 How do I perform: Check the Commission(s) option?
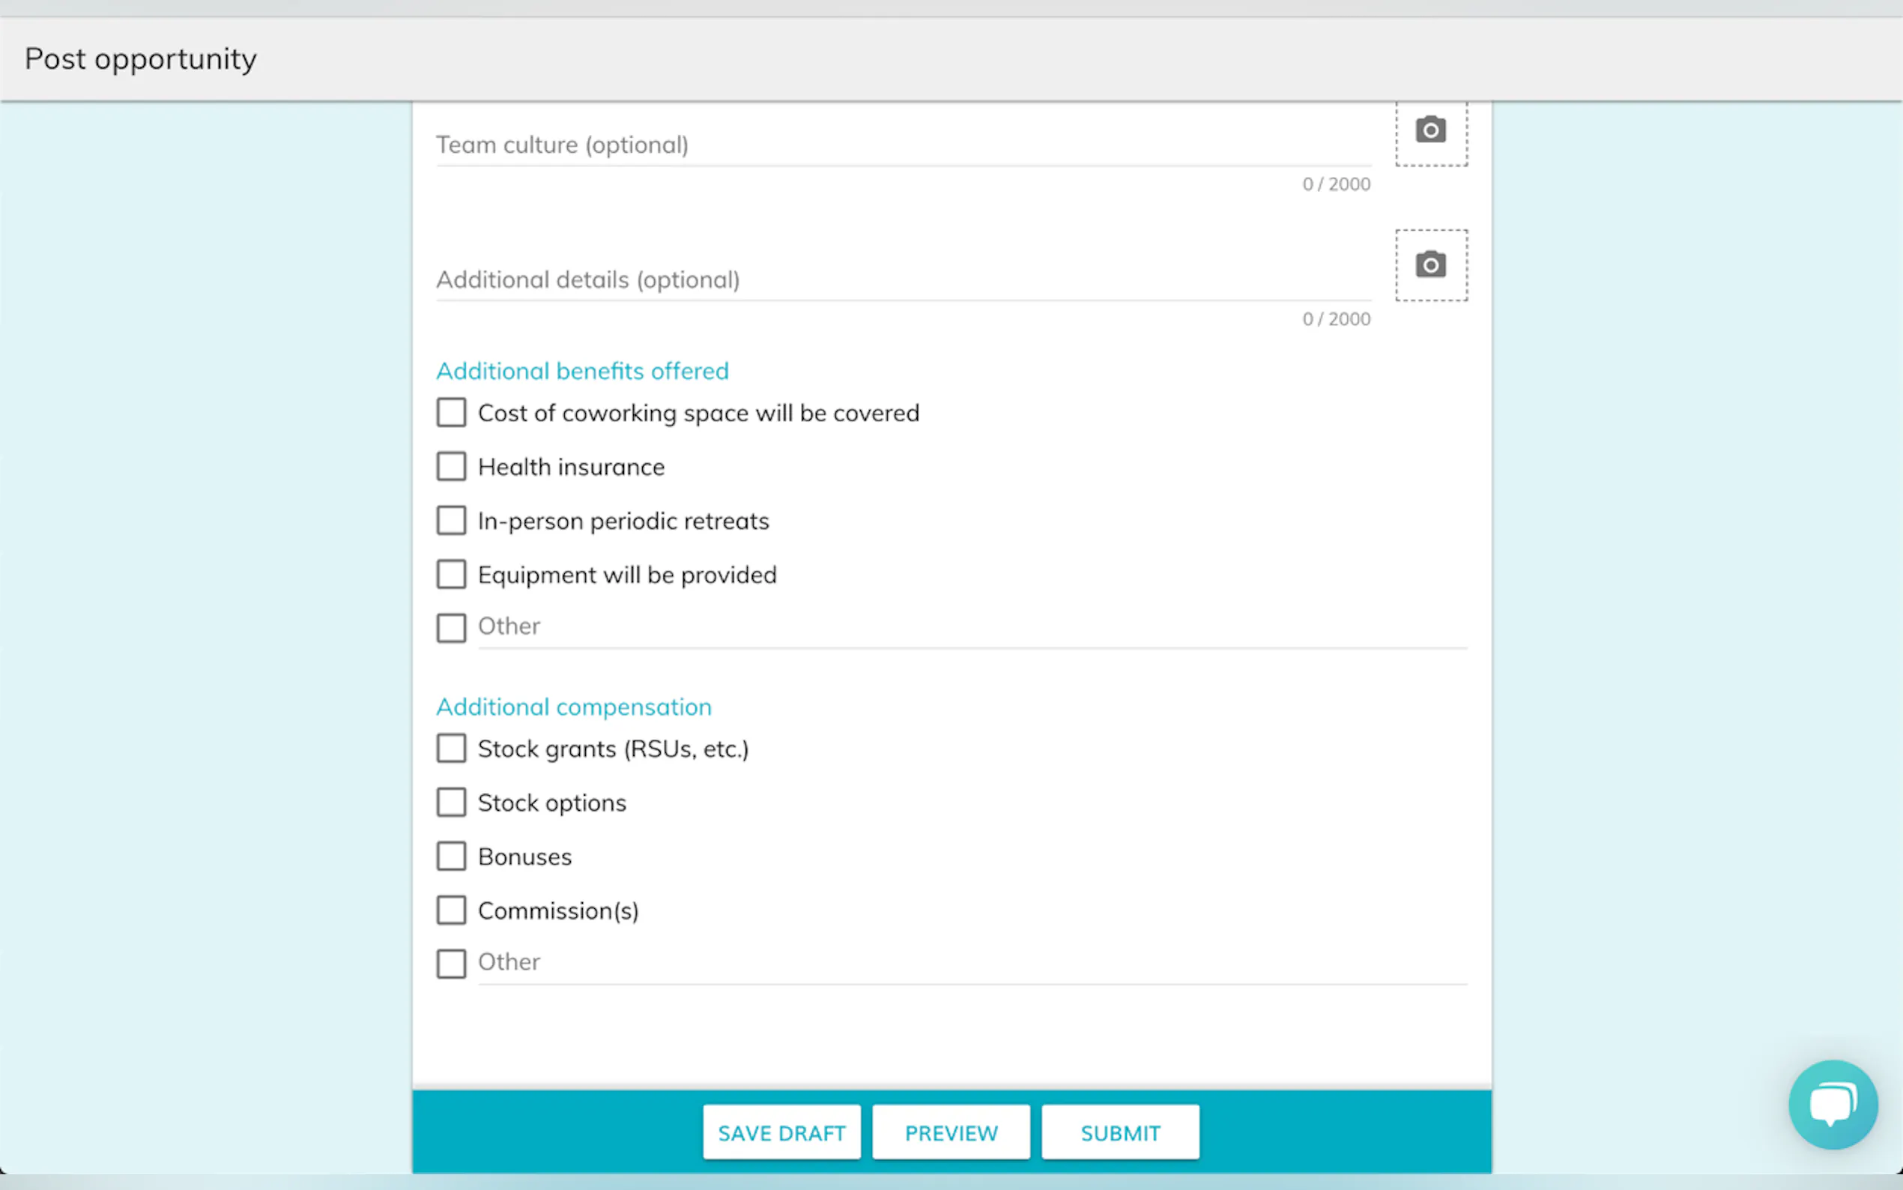[452, 910]
